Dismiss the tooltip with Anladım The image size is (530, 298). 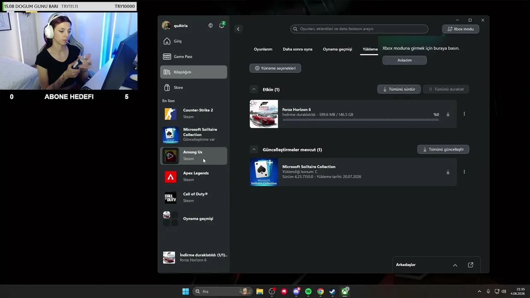(405, 60)
